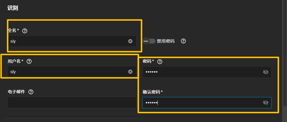Image resolution: width=287 pixels, height=122 pixels.
Task: Toggle the 禁用密码 switch
Action: coord(149,41)
